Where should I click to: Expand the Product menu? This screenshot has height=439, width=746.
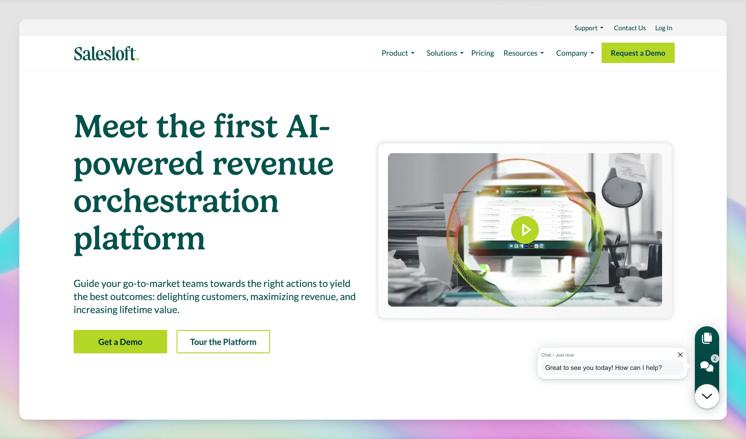(x=398, y=53)
